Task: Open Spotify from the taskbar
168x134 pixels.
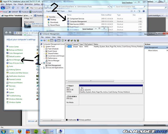Action: (x=35, y=131)
